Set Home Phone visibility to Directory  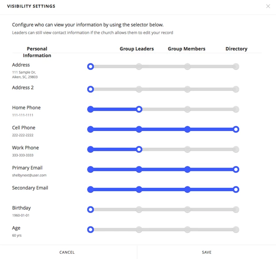click(236, 109)
